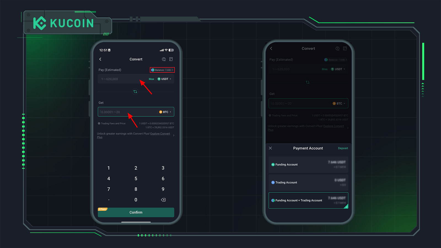This screenshot has width=441, height=248.
Task: Open USDT currency dropdown on left phone
Action: click(165, 79)
